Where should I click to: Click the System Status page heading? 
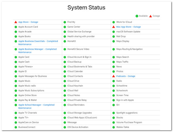86,8
